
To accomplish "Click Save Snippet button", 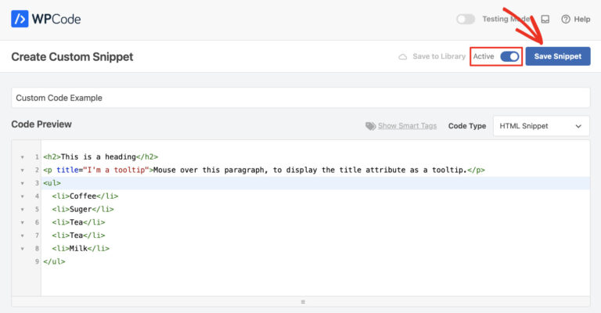I will coord(557,56).
